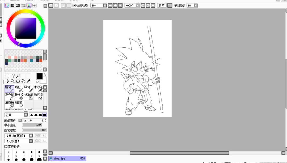Click the Undo arrow in toolbar
The width and height of the screenshot is (287, 163).
(x=51, y=5)
